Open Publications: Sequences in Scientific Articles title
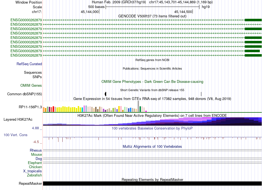262x190 pixels. click(x=152, y=68)
